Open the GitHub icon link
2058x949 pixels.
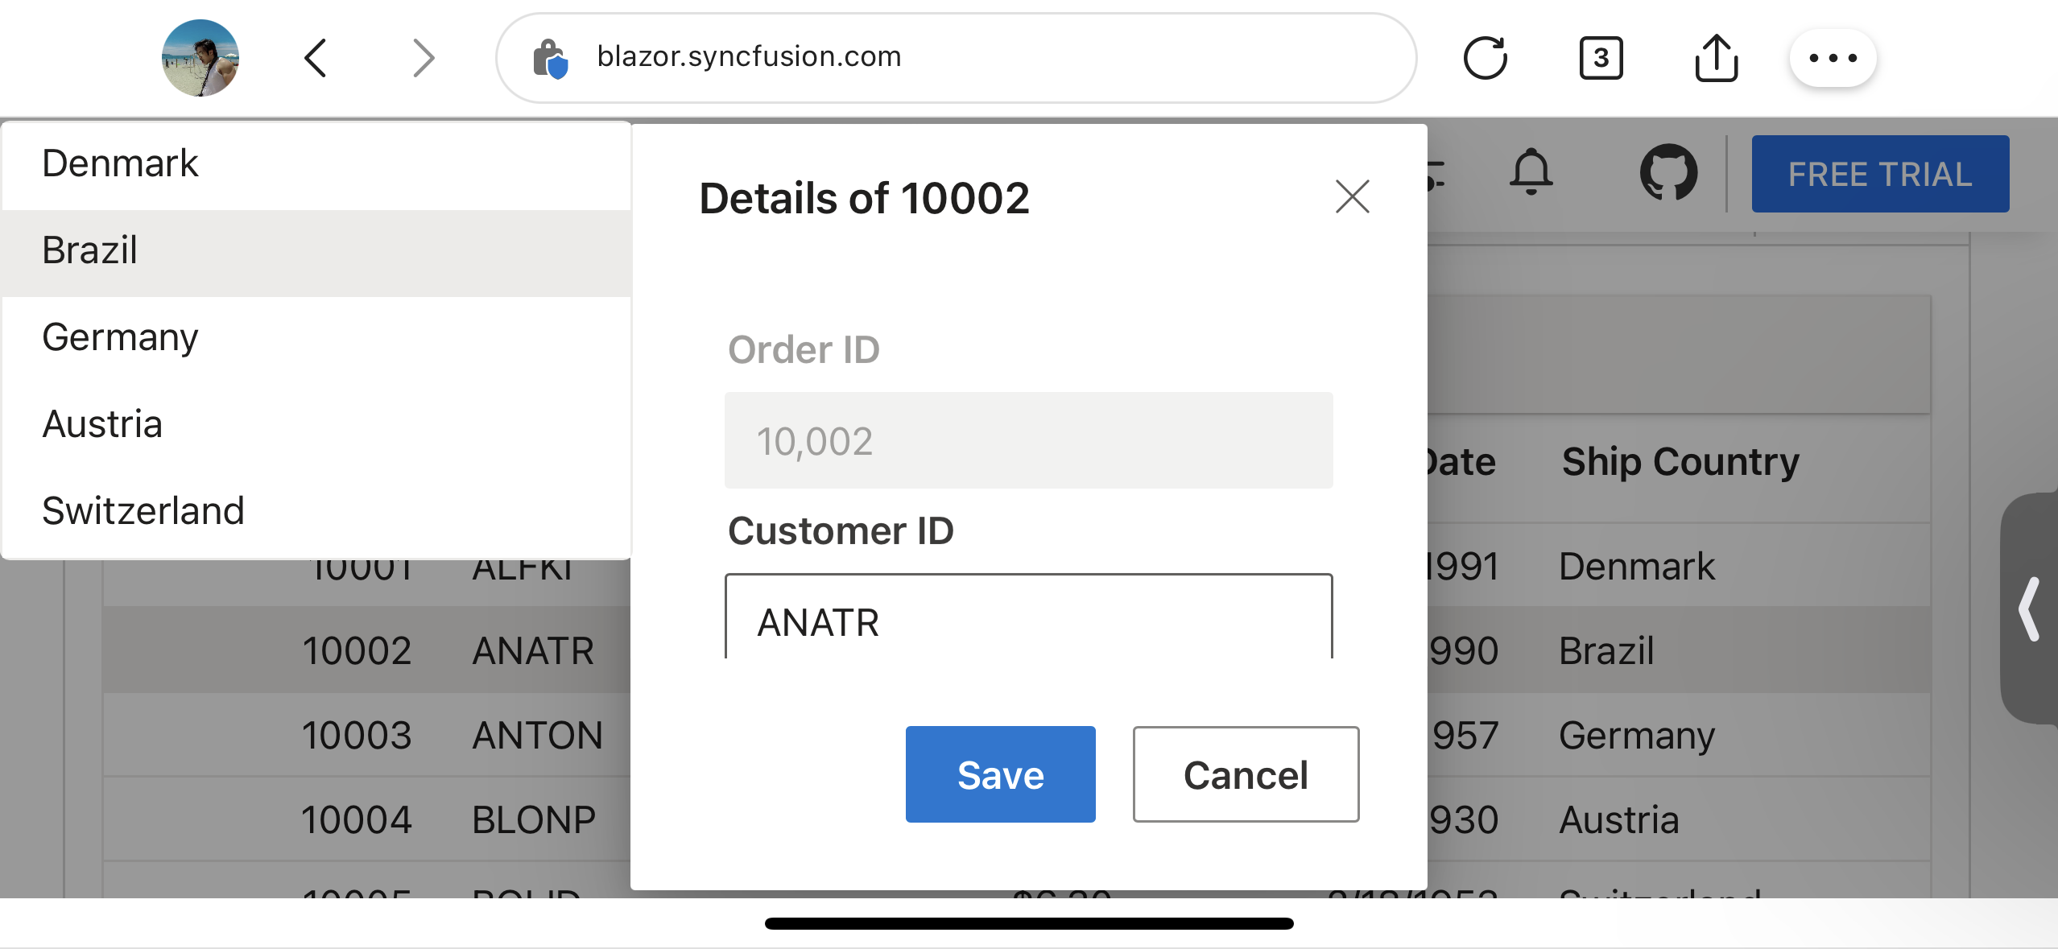click(1668, 172)
